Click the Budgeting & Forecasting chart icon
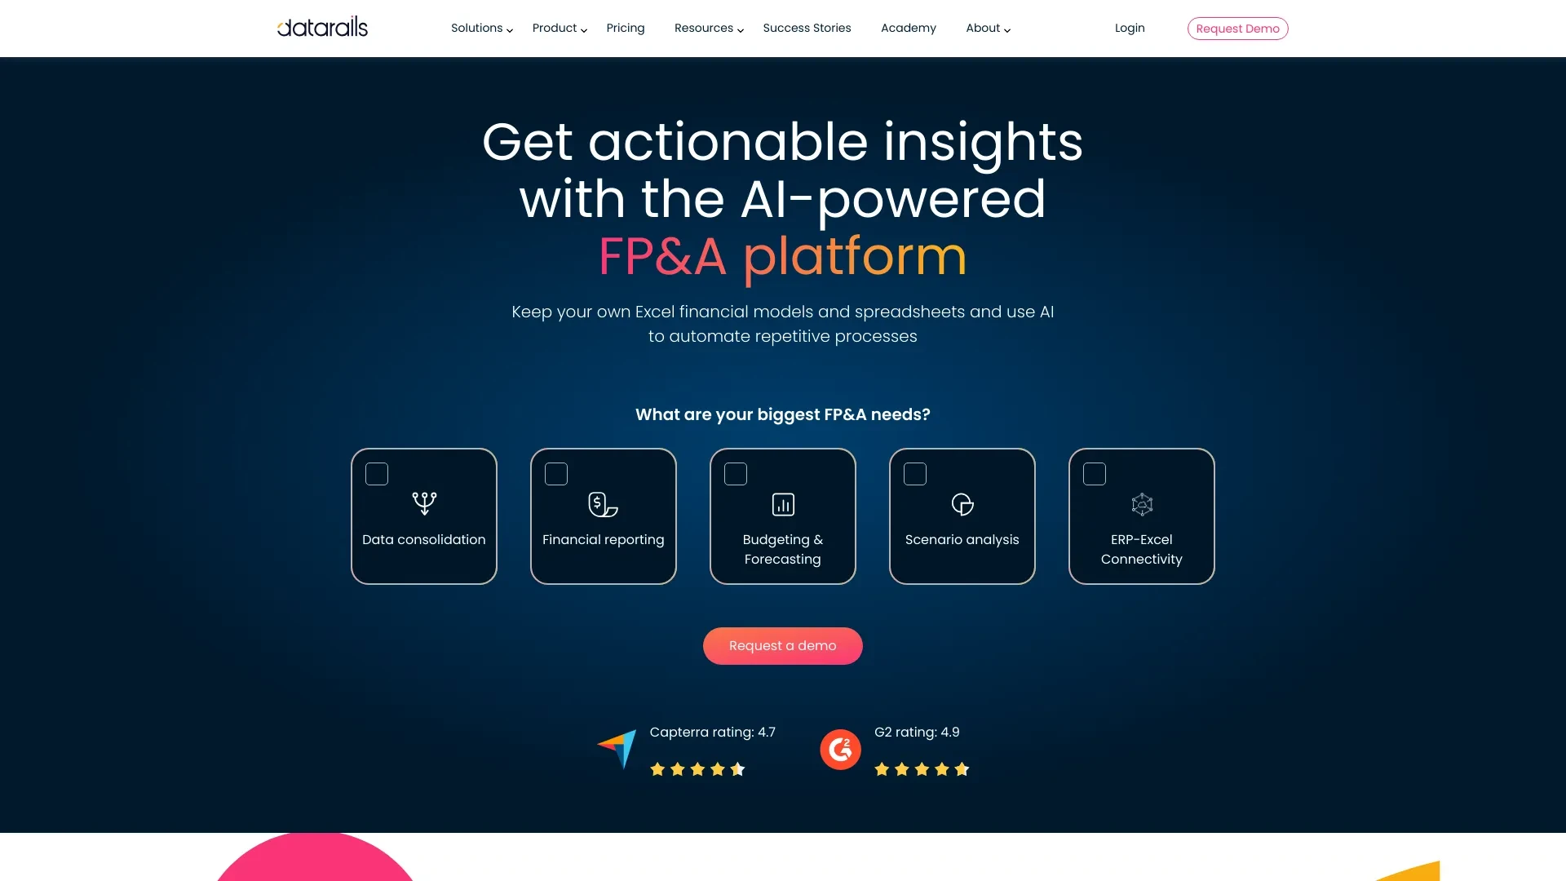The height and width of the screenshot is (881, 1566). pyautogui.click(x=782, y=503)
